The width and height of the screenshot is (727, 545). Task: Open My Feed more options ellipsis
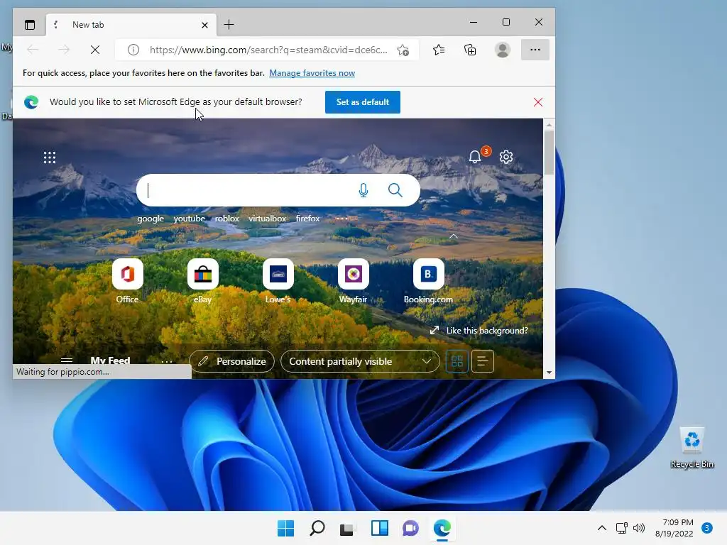click(166, 361)
